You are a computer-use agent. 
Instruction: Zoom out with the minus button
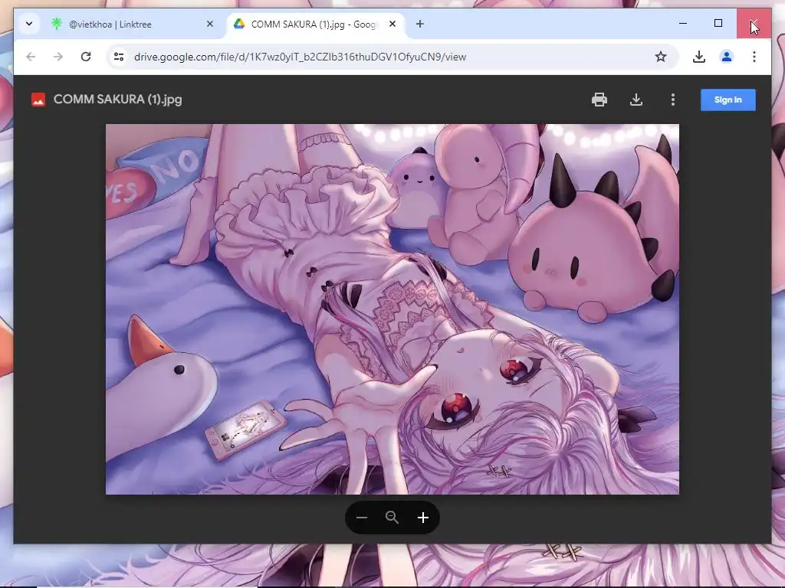pos(362,518)
